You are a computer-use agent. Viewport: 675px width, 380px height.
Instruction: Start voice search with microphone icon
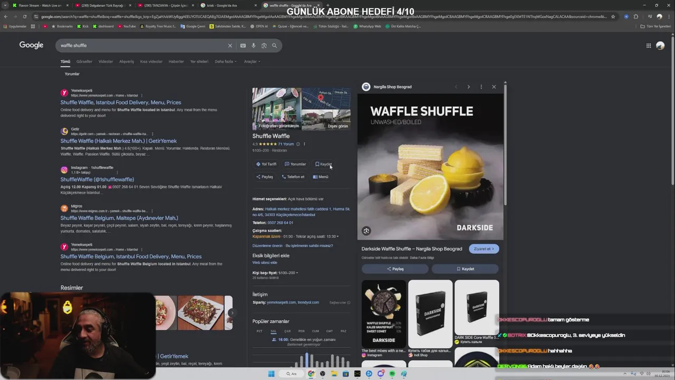(253, 45)
